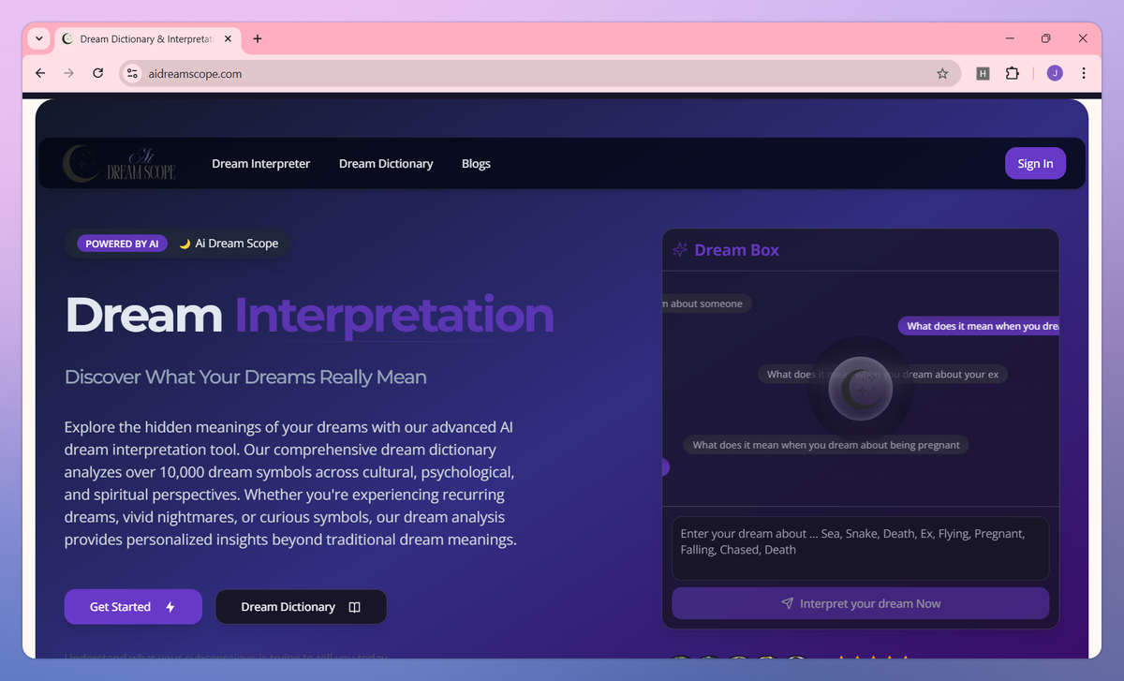Close the Dream Dictionary browser tab

228,39
